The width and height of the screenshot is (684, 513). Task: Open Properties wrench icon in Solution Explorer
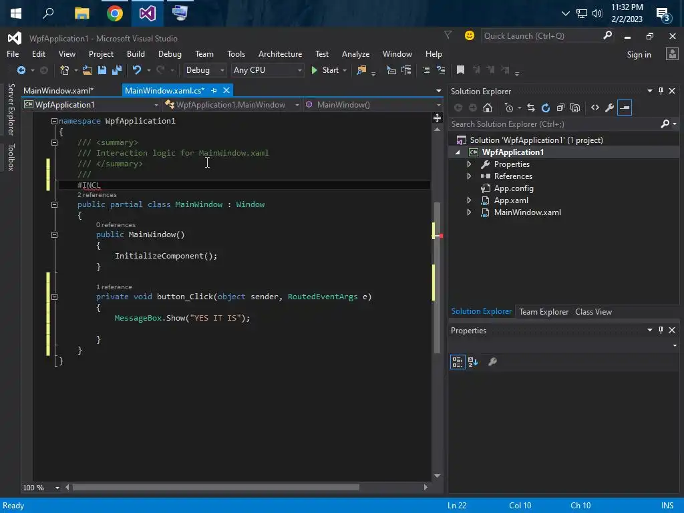coord(609,108)
